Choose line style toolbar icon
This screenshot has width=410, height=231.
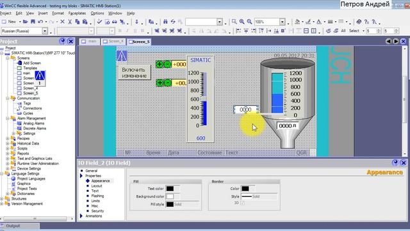(331, 22)
